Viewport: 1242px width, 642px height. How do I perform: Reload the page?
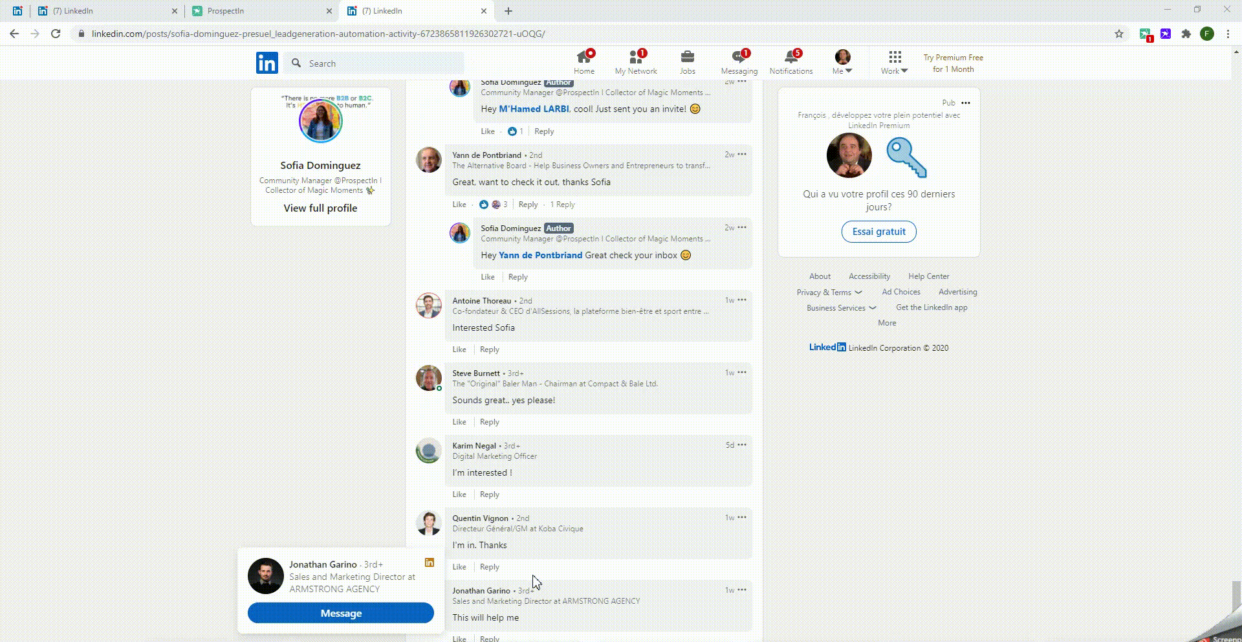pyautogui.click(x=56, y=34)
